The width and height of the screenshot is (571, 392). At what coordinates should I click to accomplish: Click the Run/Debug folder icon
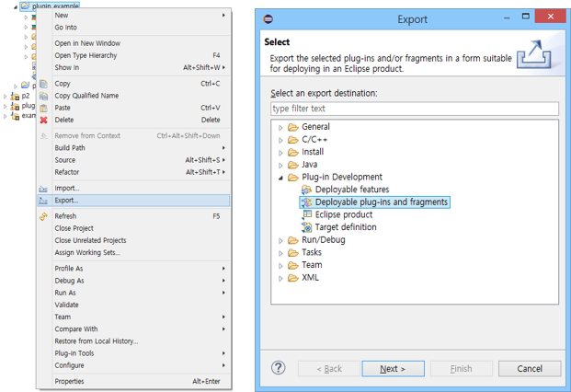click(293, 240)
